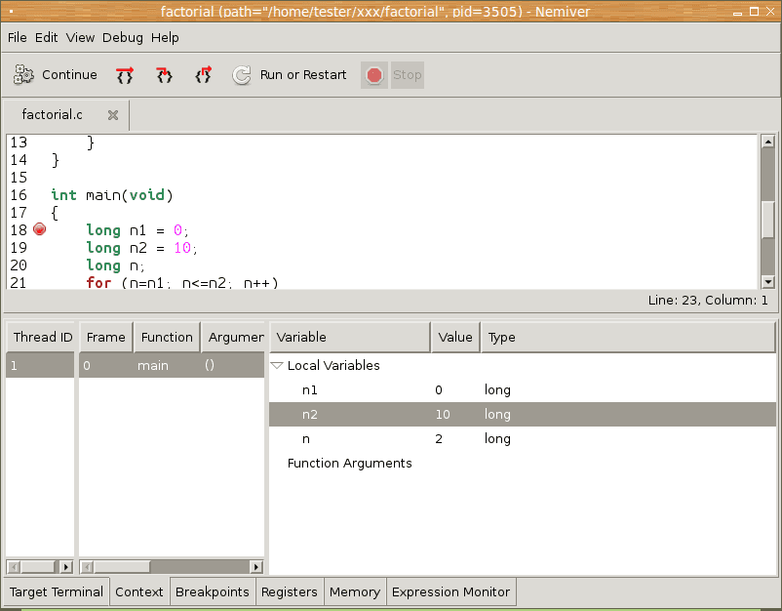Viewport: 782px width, 611px height.
Task: Toggle the breakpoint marker on line 18
Action: 40,230
